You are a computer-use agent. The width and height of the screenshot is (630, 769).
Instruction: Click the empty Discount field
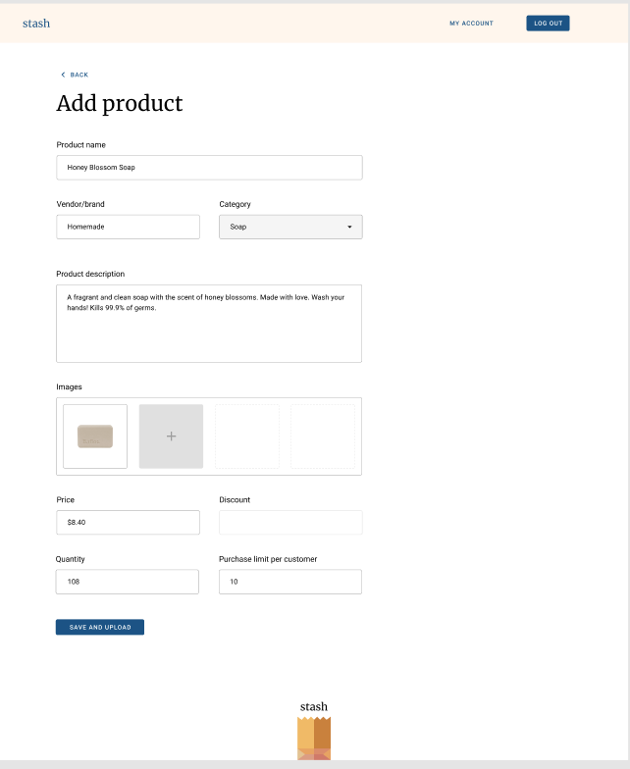coord(290,522)
